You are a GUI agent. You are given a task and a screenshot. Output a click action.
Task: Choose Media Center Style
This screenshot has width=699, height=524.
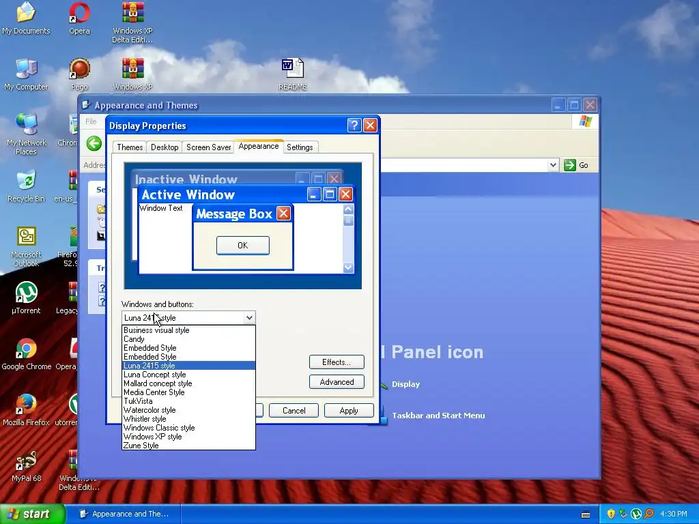pos(188,392)
